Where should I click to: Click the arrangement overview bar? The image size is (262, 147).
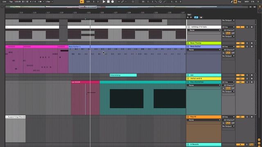tap(126, 7)
